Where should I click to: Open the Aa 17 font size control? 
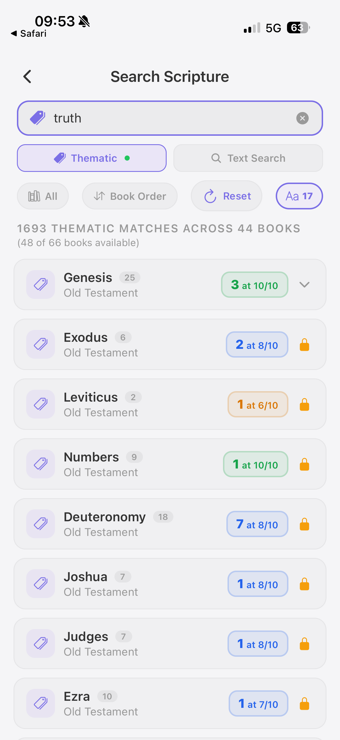click(x=299, y=196)
